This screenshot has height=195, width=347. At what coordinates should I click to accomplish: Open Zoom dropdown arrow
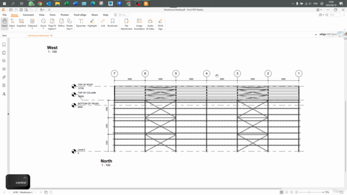coord(43,29)
